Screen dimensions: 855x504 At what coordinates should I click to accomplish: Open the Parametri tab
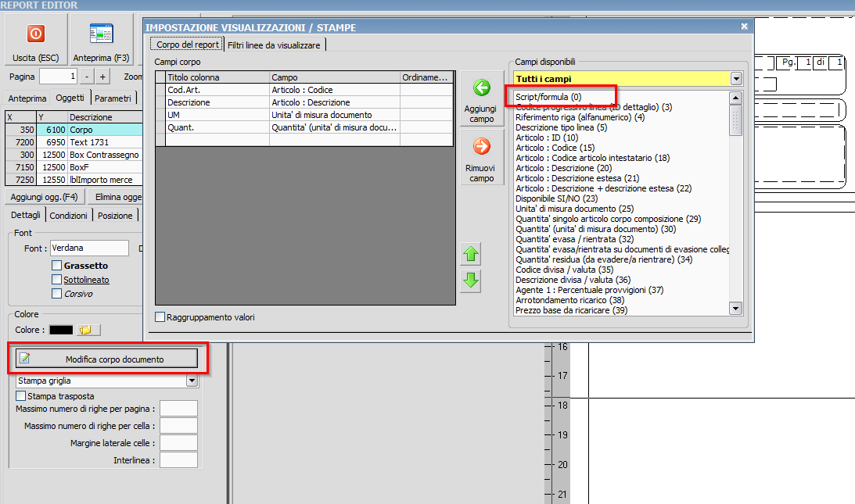(113, 98)
